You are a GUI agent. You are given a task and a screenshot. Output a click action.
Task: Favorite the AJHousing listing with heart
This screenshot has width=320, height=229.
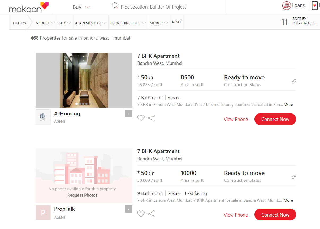[141, 118]
